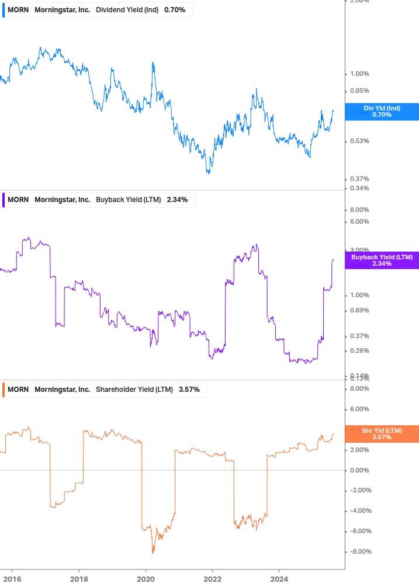Click the -4.00% tick on shareholder yield axis
The height and width of the screenshot is (587, 419).
(x=359, y=510)
